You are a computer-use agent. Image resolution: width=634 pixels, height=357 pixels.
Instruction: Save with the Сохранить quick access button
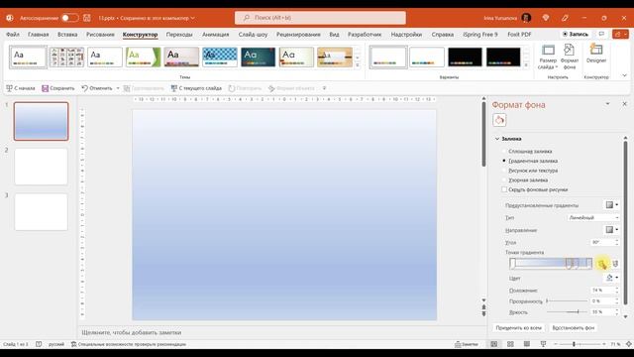[58, 88]
